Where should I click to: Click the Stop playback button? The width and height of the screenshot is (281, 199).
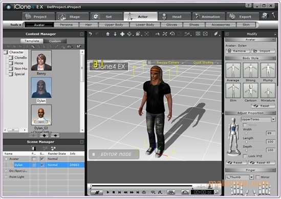pyautogui.click(x=114, y=192)
